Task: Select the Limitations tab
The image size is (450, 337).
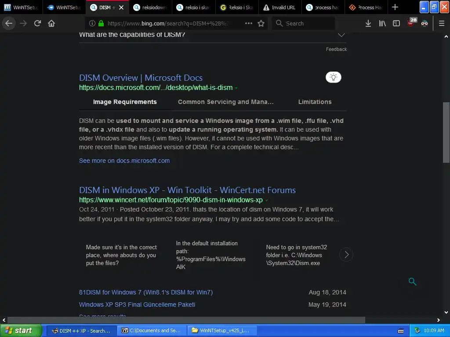Action: click(x=315, y=102)
